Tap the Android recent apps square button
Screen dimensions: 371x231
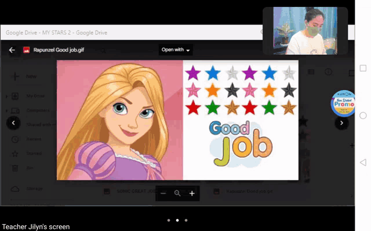click(363, 68)
